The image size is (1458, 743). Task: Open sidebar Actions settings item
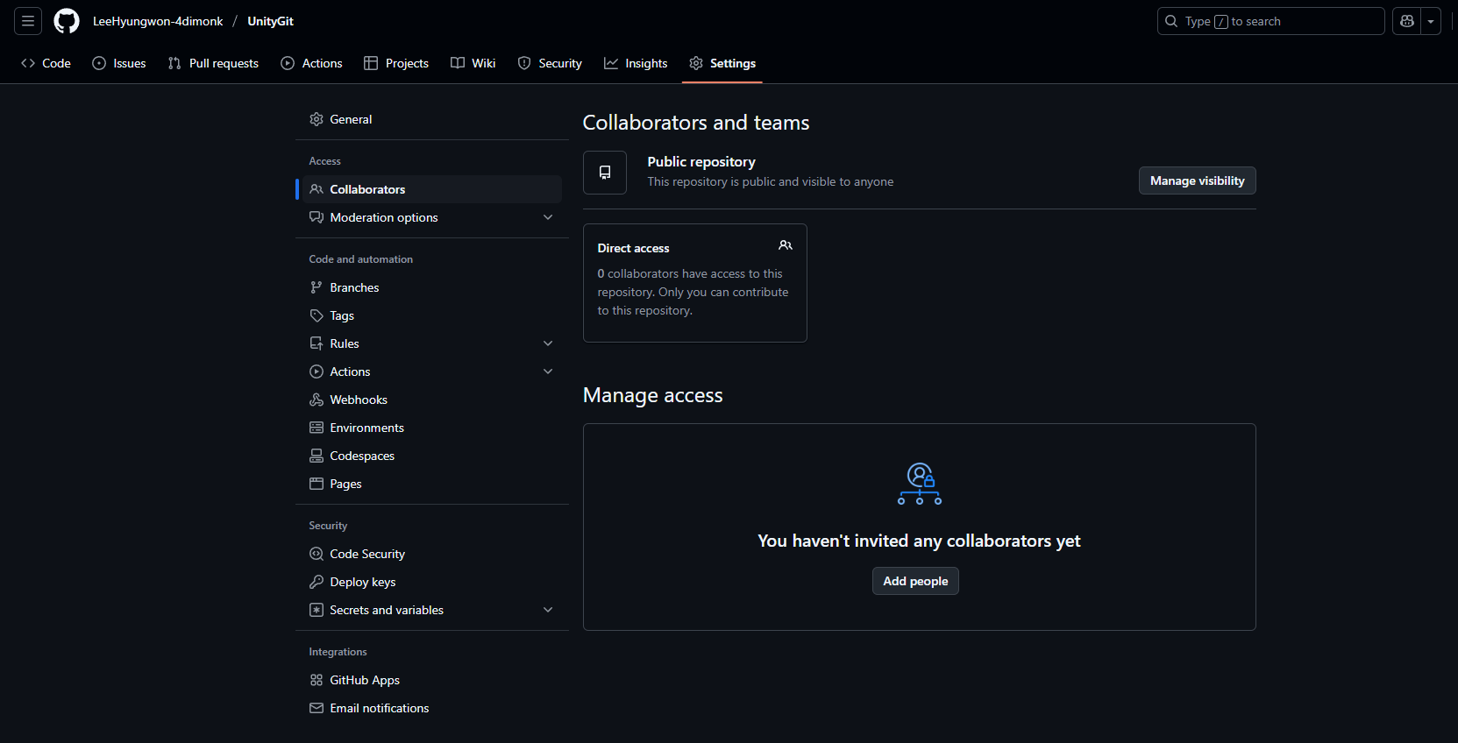pos(432,371)
